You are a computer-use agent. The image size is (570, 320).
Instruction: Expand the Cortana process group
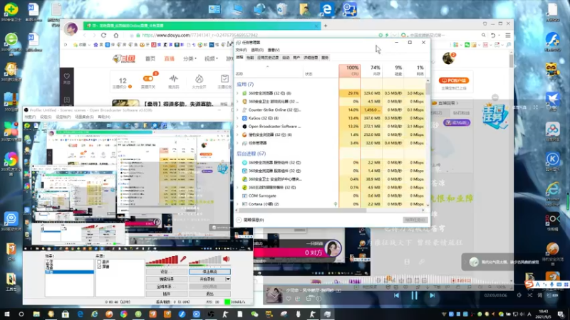coord(238,204)
